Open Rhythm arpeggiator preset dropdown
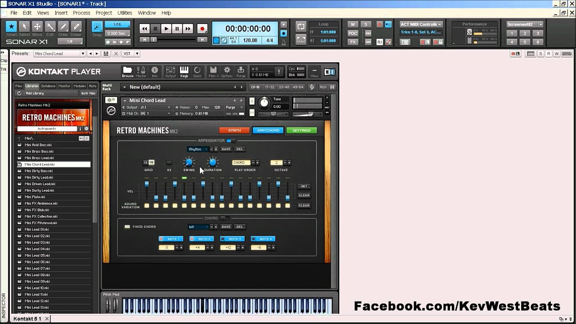Image resolution: width=576 pixels, height=324 pixels. pyautogui.click(x=198, y=149)
